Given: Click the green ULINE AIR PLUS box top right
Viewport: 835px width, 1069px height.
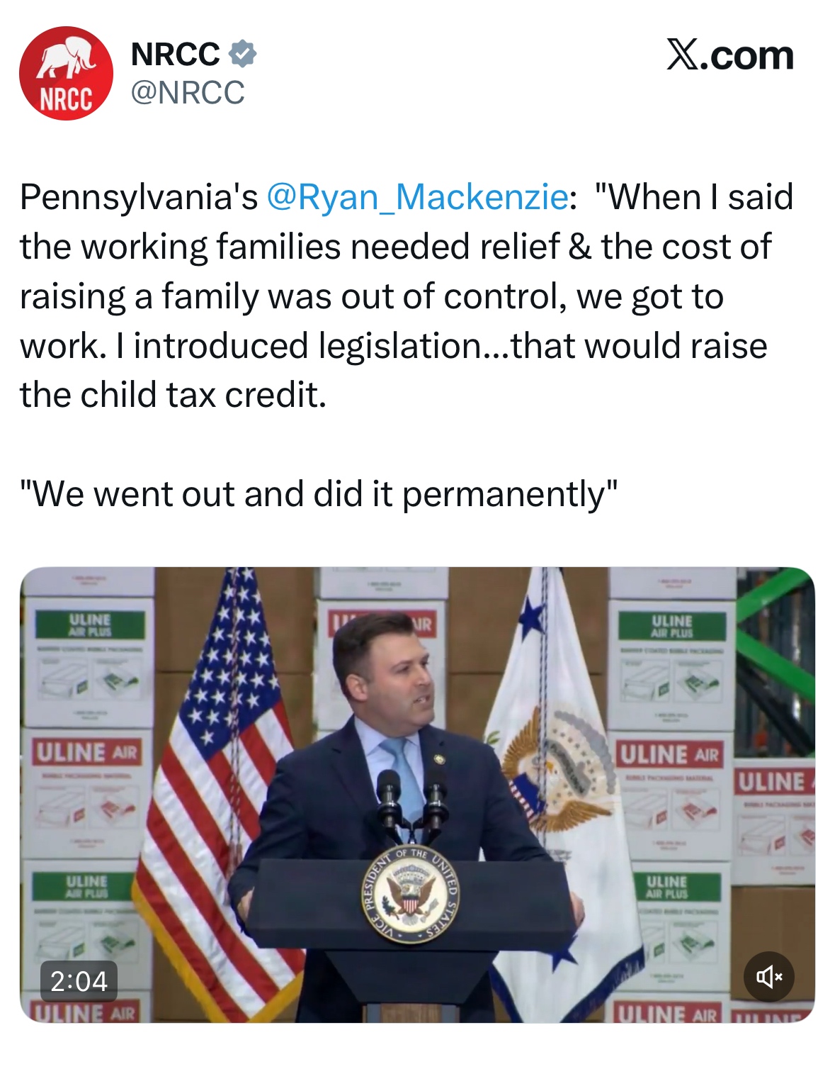Looking at the screenshot, I should coord(671,627).
